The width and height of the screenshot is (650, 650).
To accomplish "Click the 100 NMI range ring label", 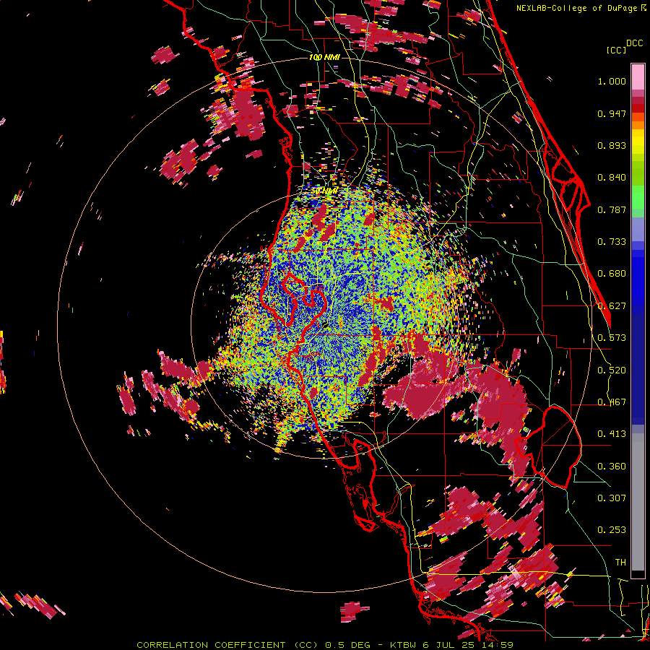I will (x=324, y=57).
